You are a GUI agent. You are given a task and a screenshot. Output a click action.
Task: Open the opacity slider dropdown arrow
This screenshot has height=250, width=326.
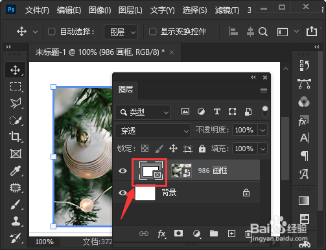click(262, 130)
